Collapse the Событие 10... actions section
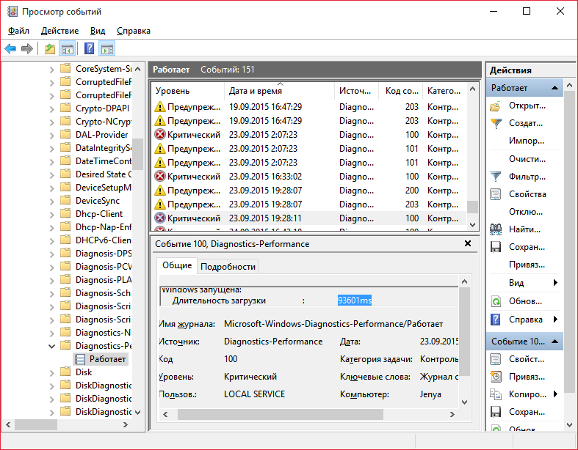This screenshot has height=450, width=578. pyautogui.click(x=556, y=342)
